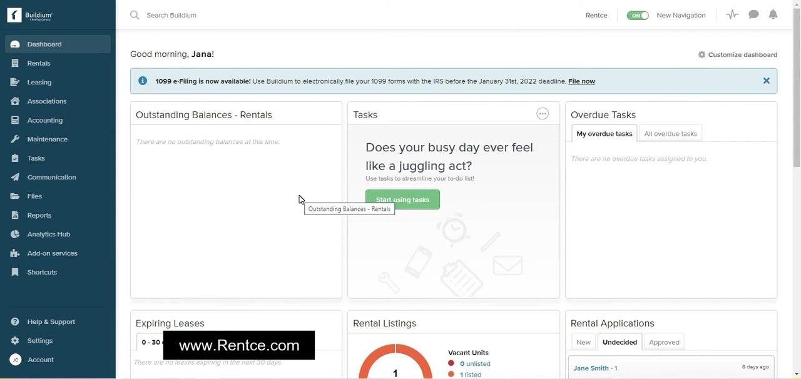This screenshot has width=801, height=379.
Task: Click the Account avatar icon
Action: click(x=15, y=360)
